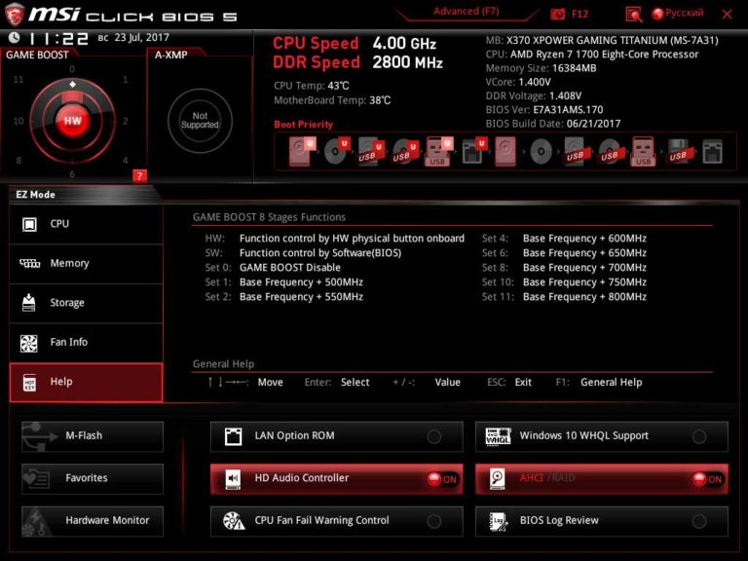The height and width of the screenshot is (561, 748).
Task: Enable the Windows 10 WHQL Support toggle
Action: pos(699,436)
